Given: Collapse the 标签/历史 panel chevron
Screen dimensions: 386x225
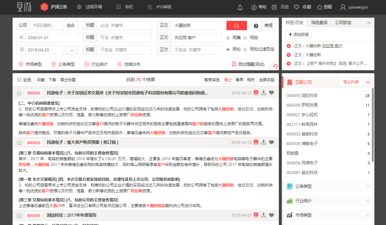Looking at the screenshot, I should 369,23.
